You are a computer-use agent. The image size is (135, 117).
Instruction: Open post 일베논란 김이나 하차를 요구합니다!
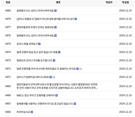[x=34, y=60]
